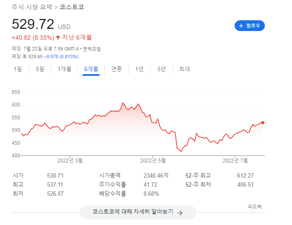
Task: Click the 2022년 7월 axis label
Action: point(235,161)
